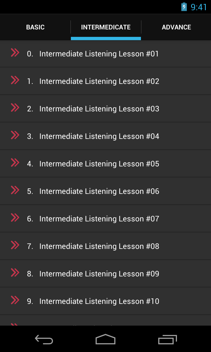
Task: Select the INTERMEDIATE tab
Action: tap(106, 27)
